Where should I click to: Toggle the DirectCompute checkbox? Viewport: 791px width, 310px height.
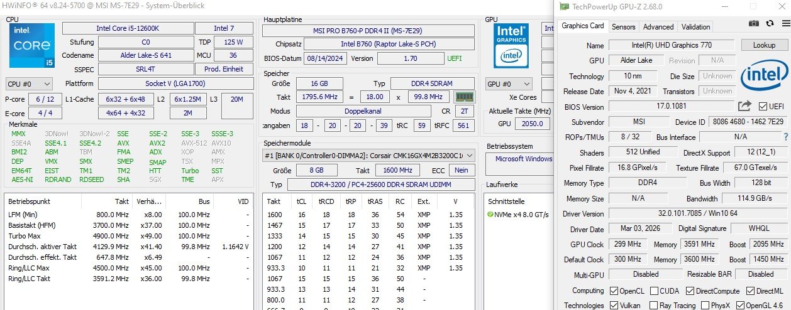[x=690, y=291]
